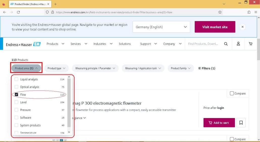
Task: Open the user account icon
Action: (x=238, y=44)
